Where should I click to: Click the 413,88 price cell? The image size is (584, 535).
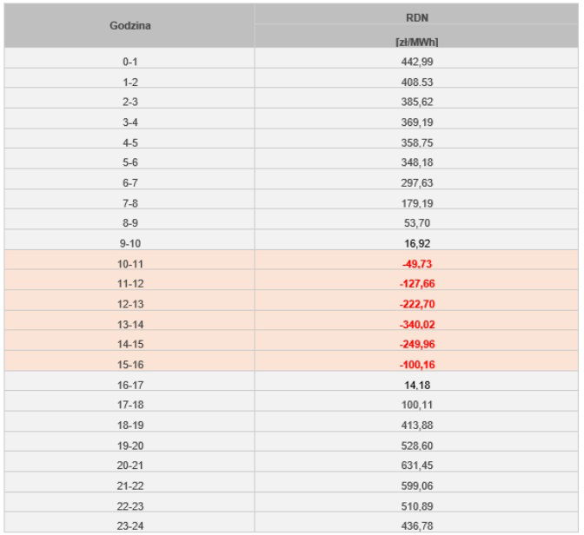420,424
